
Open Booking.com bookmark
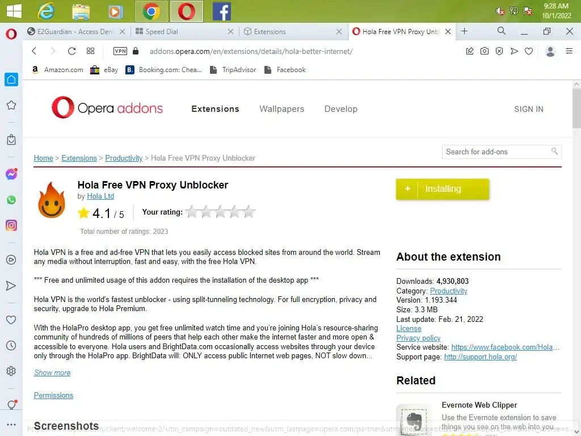(x=163, y=70)
